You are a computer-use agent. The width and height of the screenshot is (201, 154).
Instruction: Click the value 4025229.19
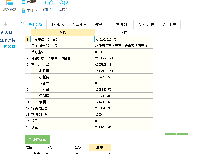point(124,64)
